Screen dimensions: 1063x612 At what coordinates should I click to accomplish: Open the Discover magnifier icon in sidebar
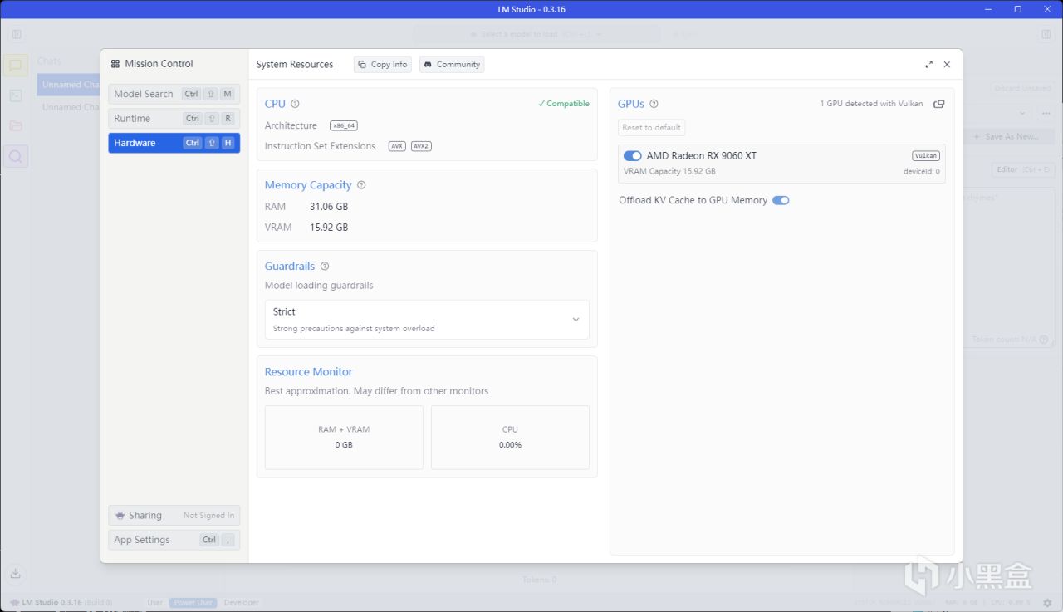15,155
